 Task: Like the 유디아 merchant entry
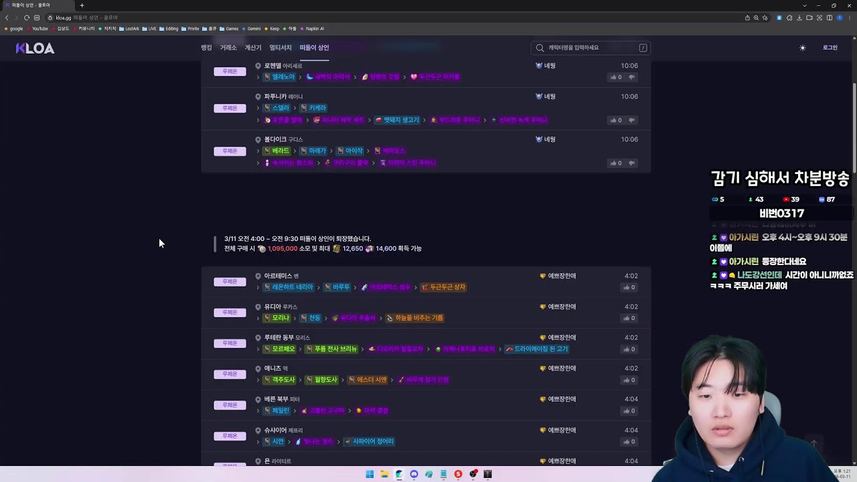(629, 318)
